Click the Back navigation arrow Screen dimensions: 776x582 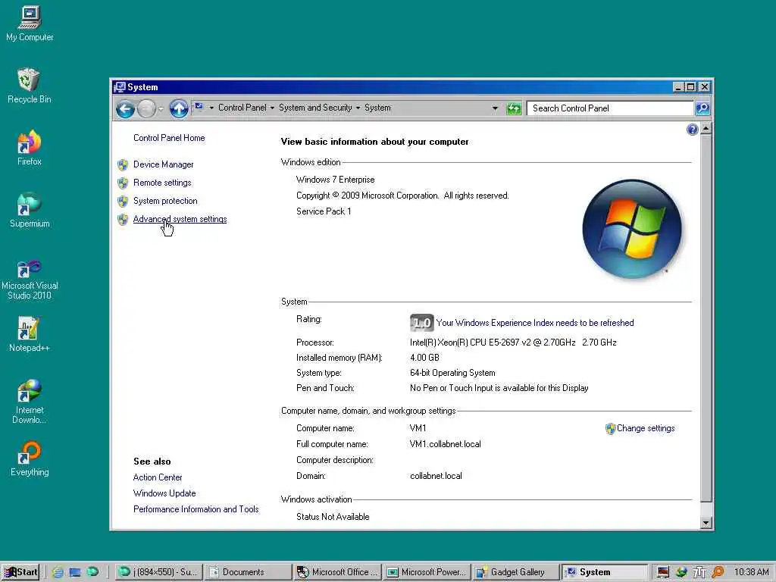click(125, 108)
